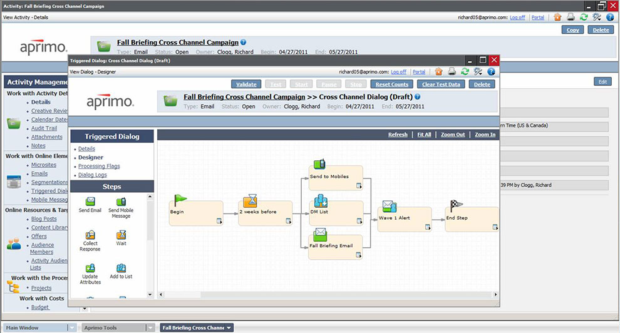Select the Wait step icon
The width and height of the screenshot is (620, 333).
click(x=121, y=235)
